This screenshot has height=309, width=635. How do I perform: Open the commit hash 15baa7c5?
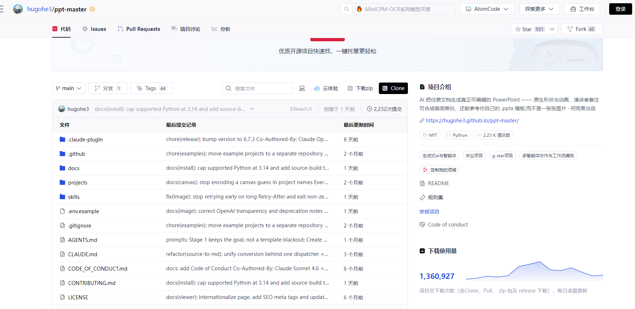click(x=301, y=109)
